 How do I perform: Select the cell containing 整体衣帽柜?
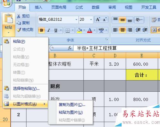point(66,64)
